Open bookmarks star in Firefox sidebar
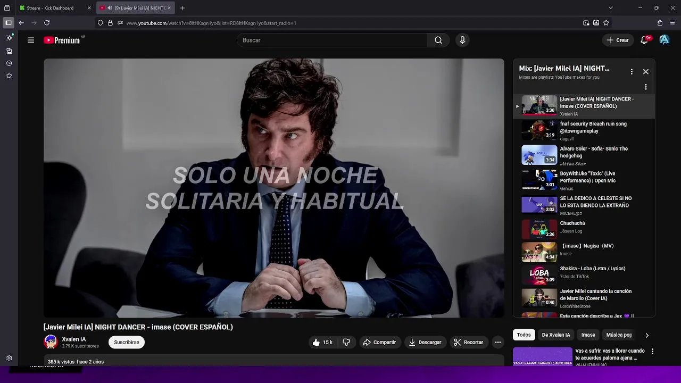This screenshot has height=383, width=681. pos(9,76)
